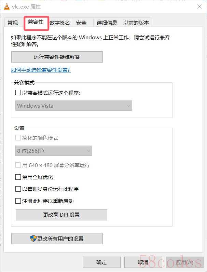
Task: Click the 更改高 DPI 设置 button
Action: pyautogui.click(x=61, y=215)
